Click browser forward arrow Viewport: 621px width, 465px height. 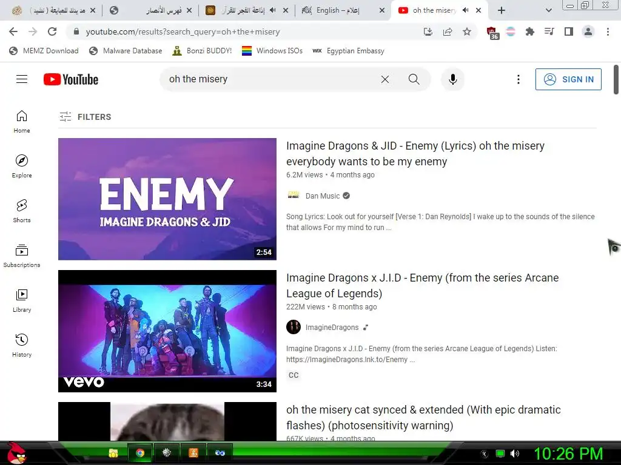33,31
